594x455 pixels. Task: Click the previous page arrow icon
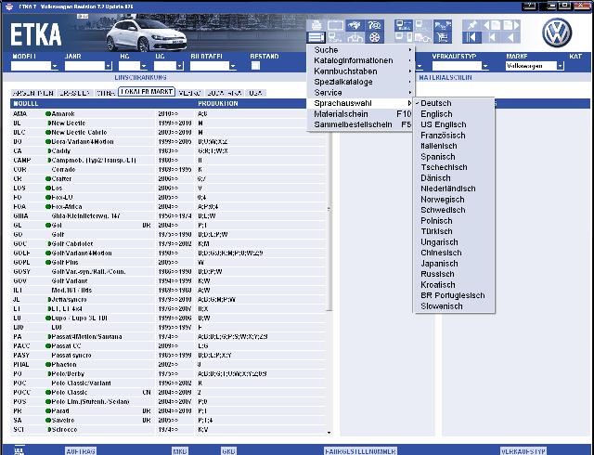point(491,25)
